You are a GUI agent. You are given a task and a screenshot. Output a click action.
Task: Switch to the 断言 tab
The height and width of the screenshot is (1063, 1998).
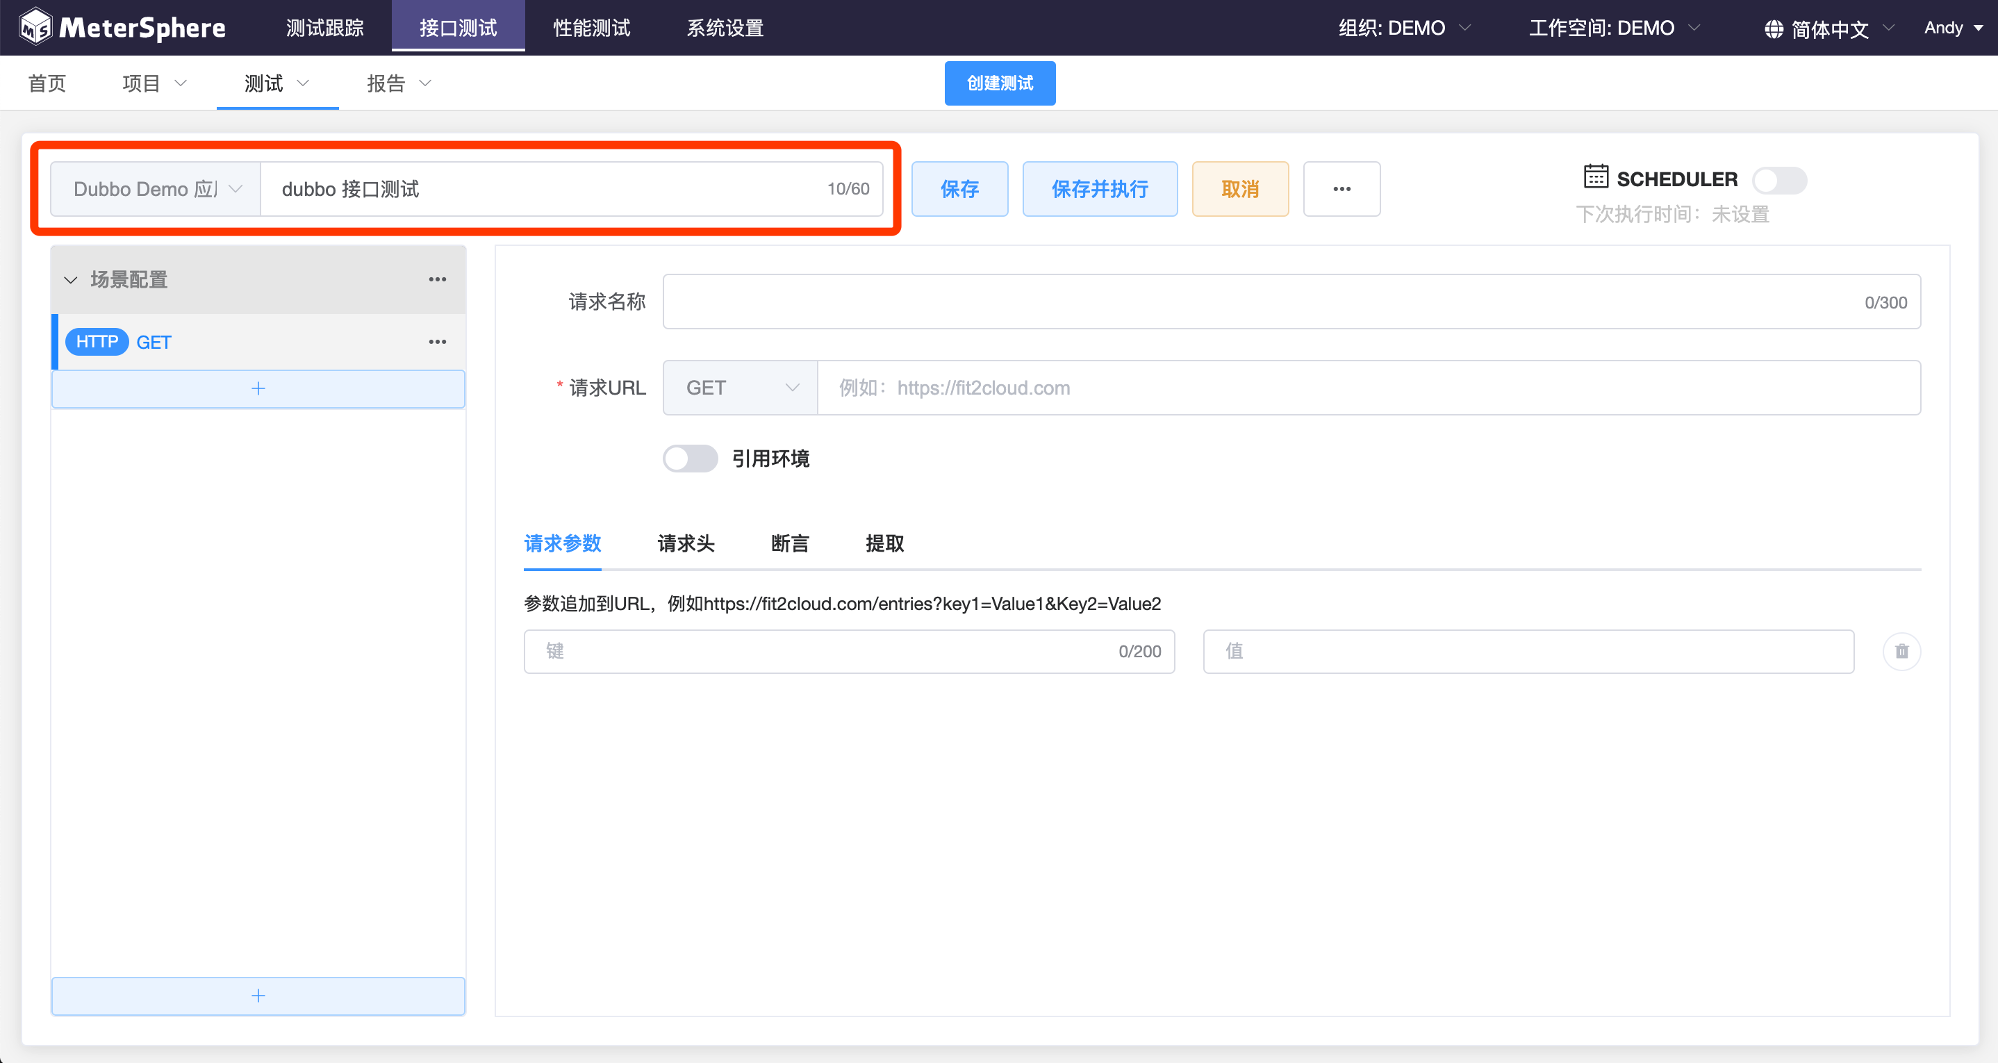click(790, 543)
